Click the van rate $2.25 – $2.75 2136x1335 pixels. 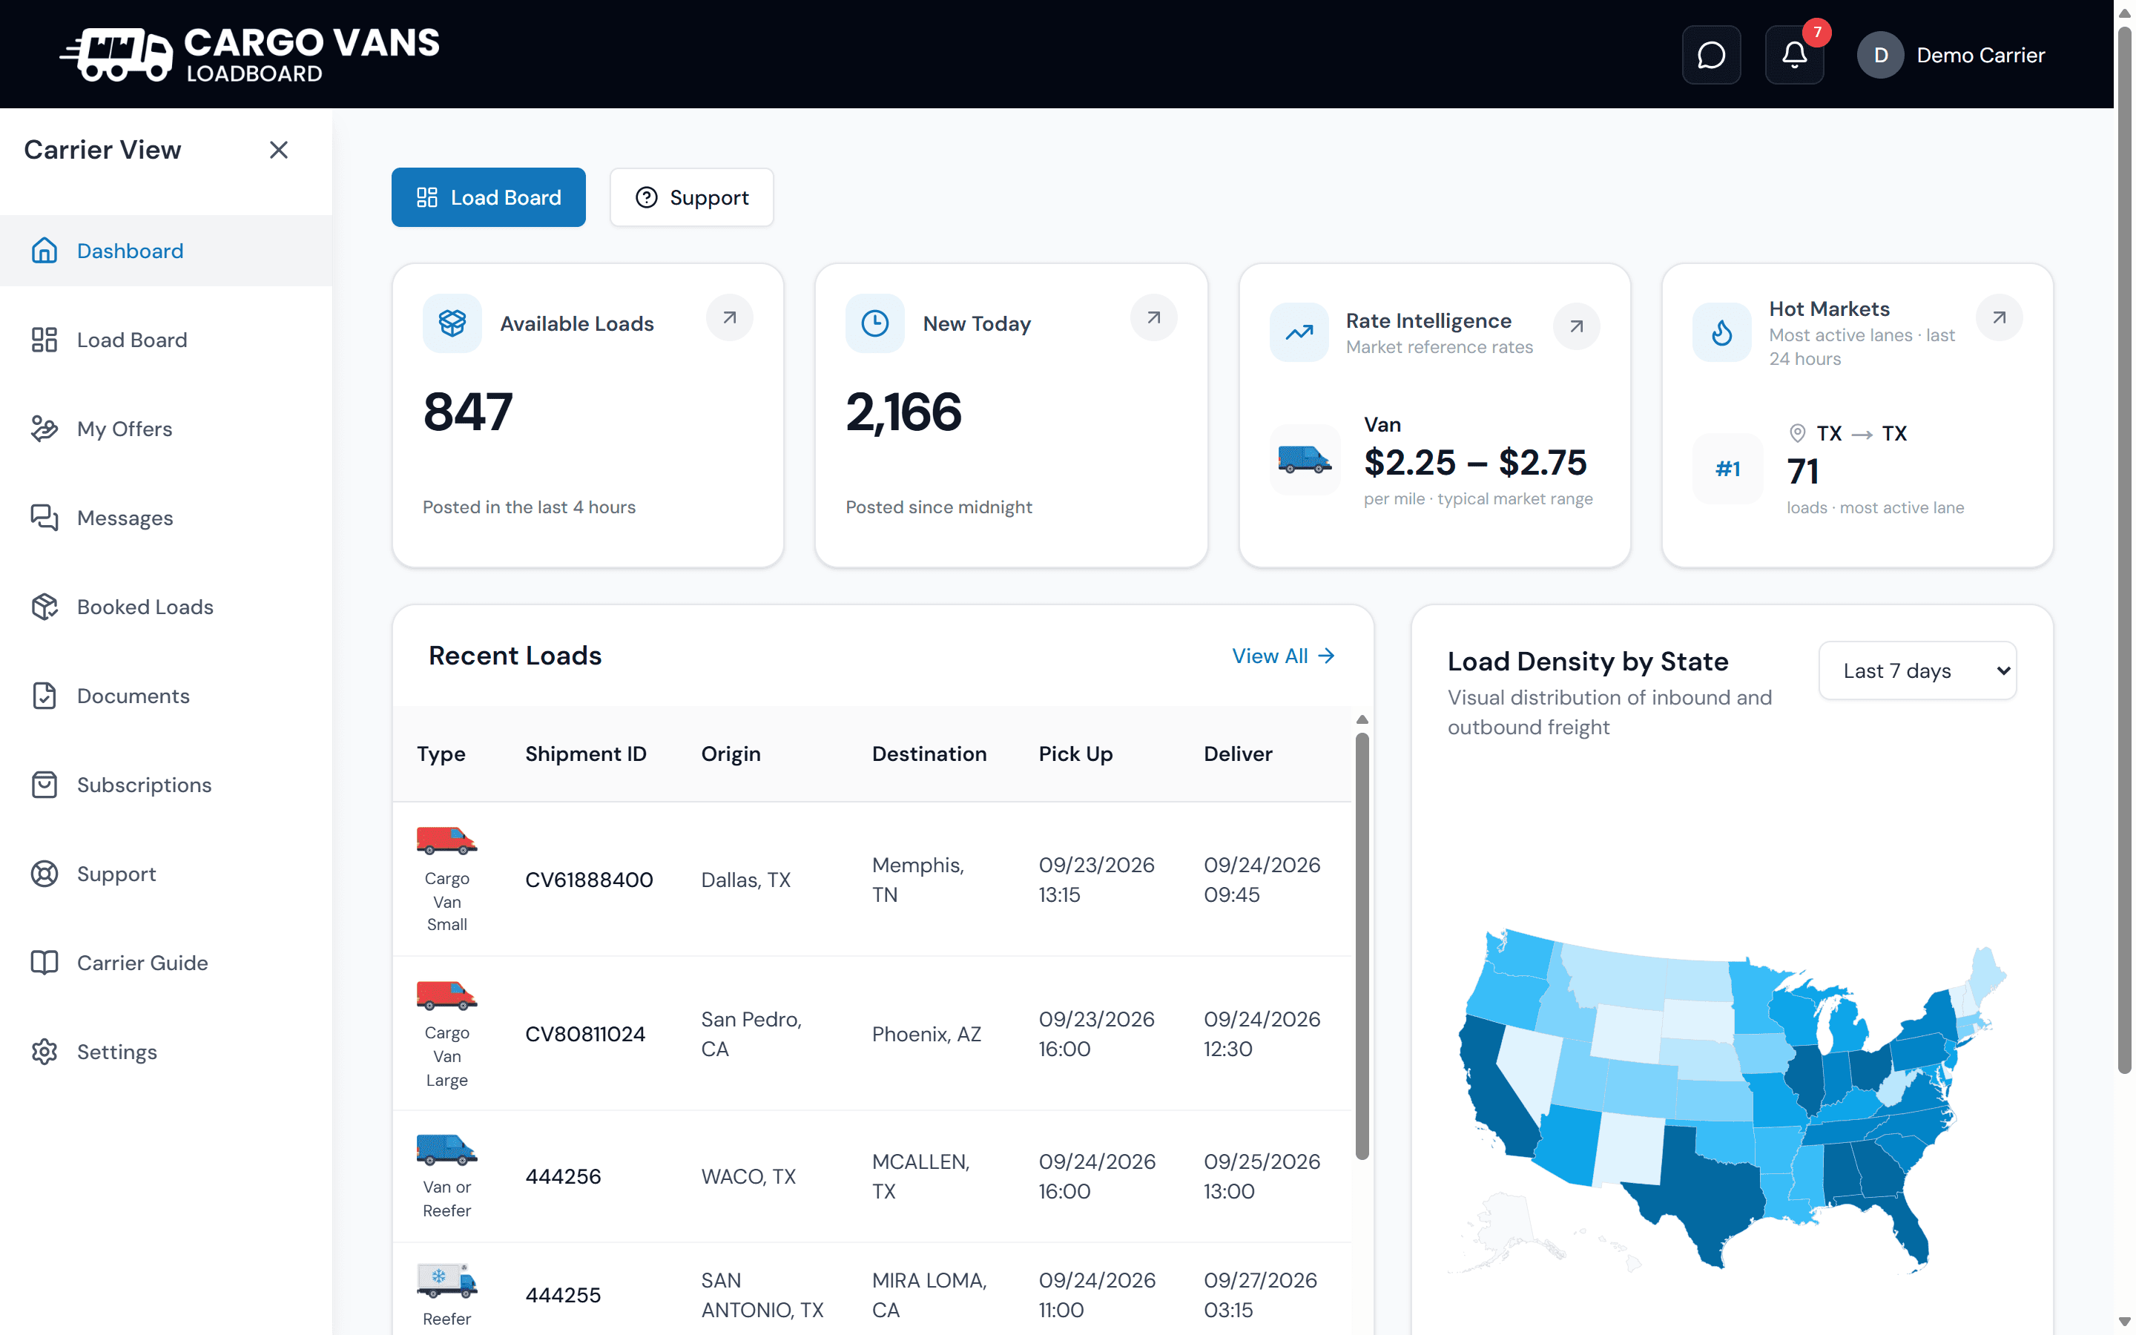1475,462
